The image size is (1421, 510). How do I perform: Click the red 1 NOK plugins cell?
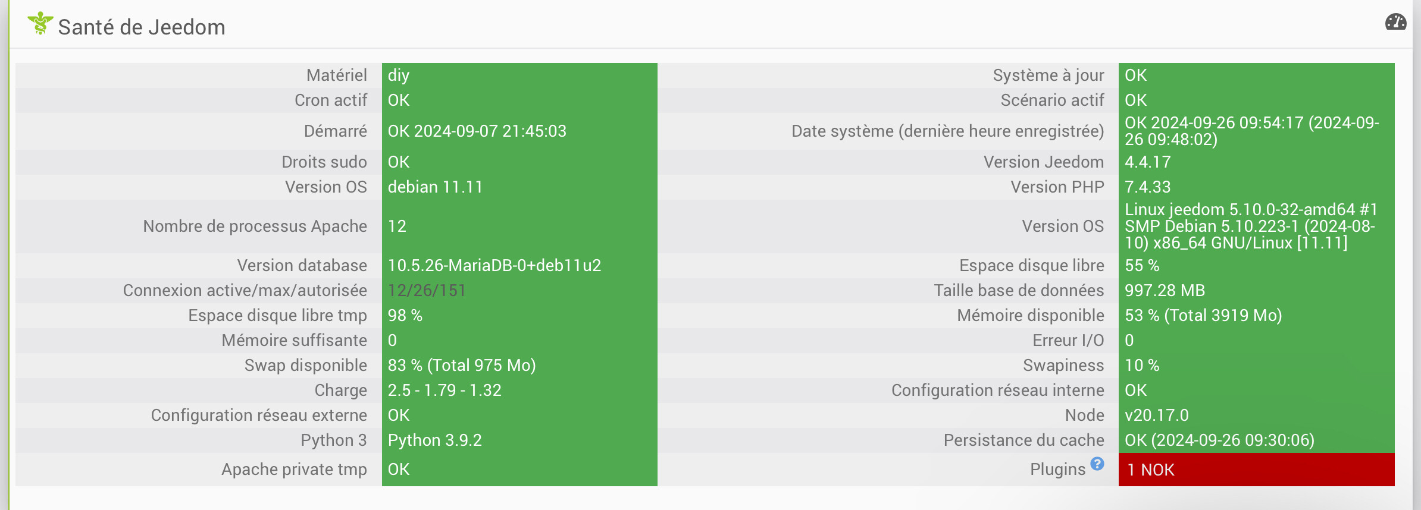(1256, 470)
